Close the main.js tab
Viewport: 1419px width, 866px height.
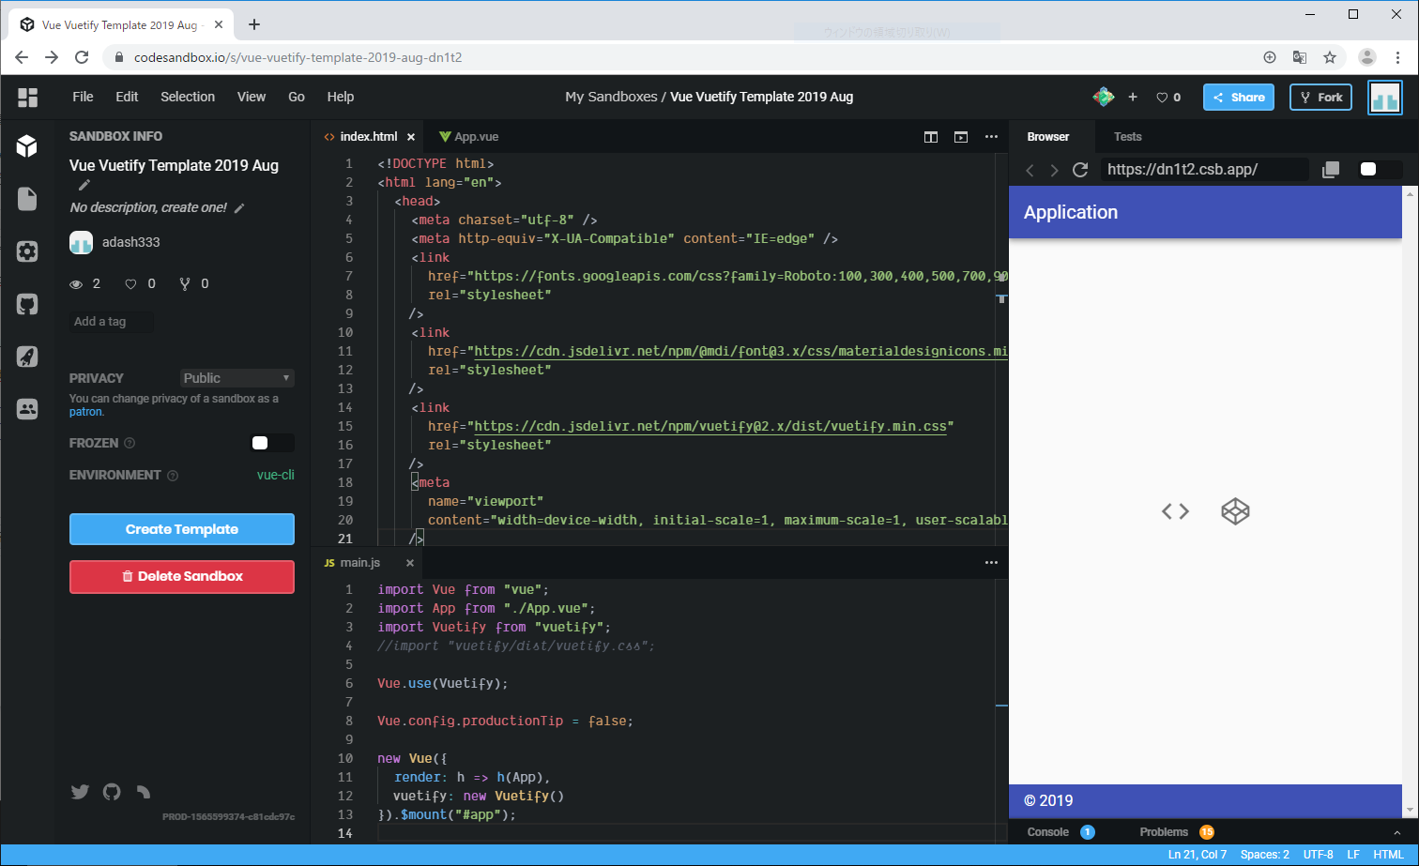[x=409, y=563]
